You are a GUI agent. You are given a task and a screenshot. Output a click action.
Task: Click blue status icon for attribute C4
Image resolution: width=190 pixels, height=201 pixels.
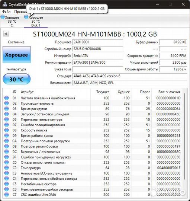point(6,179)
